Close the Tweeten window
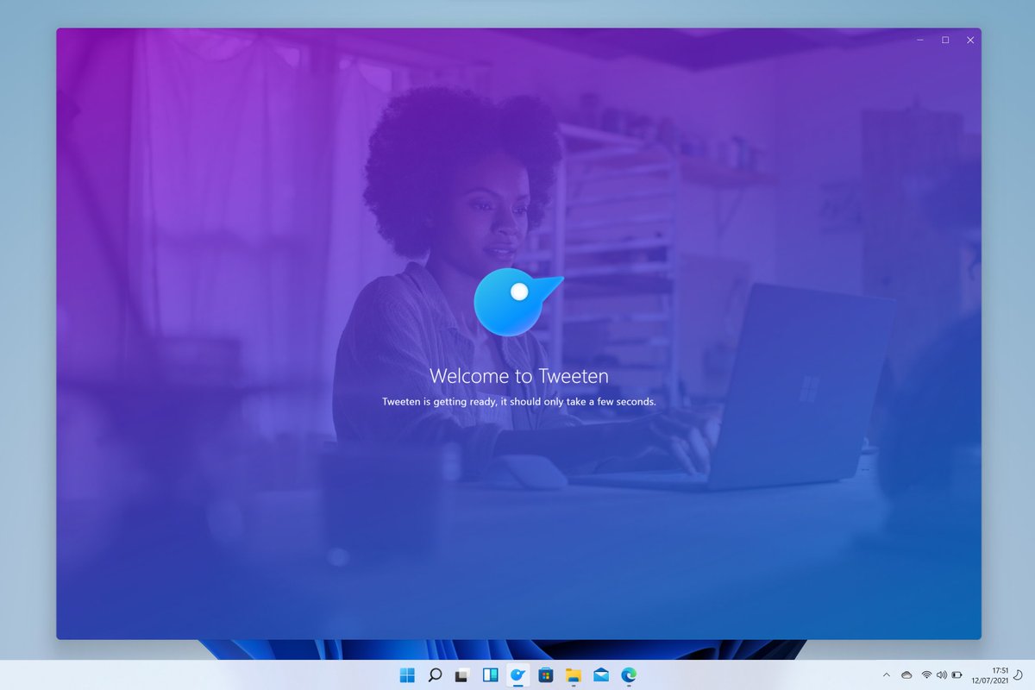Image resolution: width=1035 pixels, height=690 pixels. [x=970, y=40]
